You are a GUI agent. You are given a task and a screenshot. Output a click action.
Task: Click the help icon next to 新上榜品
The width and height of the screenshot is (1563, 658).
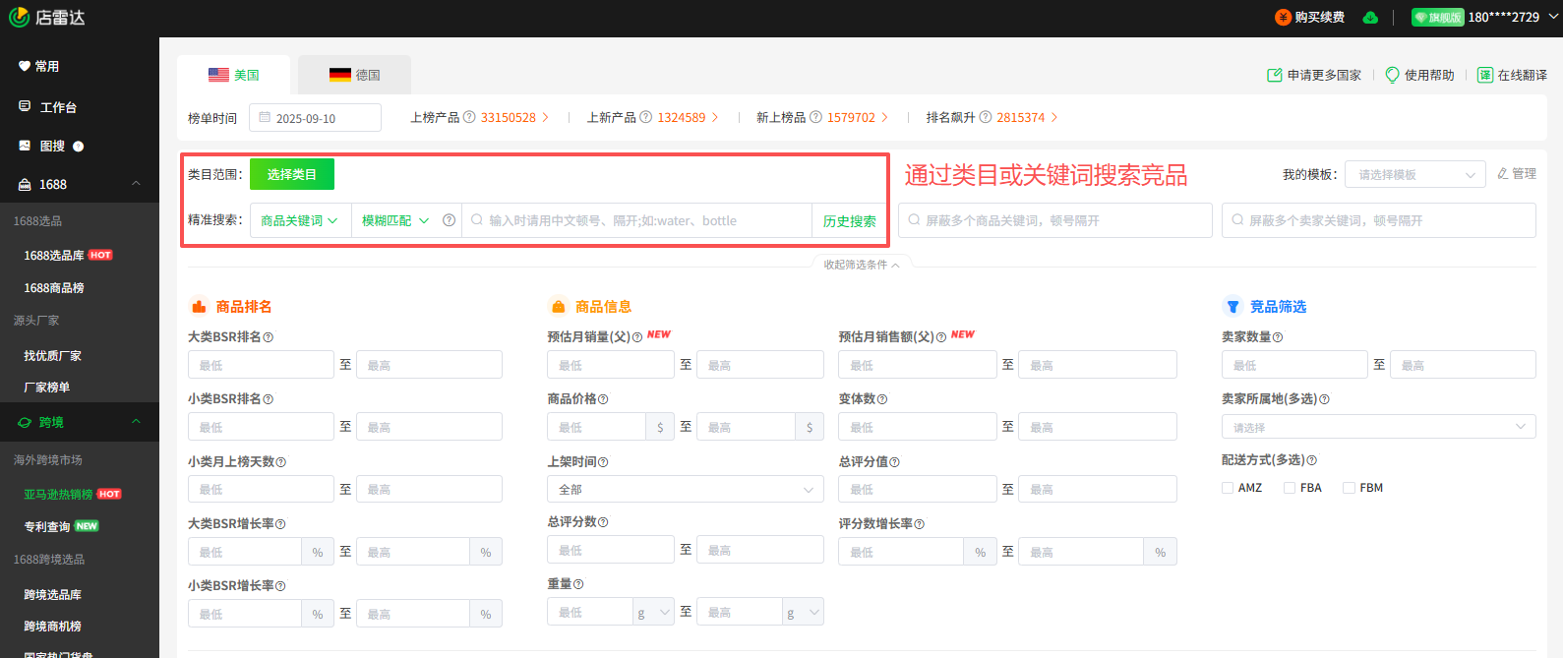tap(815, 117)
